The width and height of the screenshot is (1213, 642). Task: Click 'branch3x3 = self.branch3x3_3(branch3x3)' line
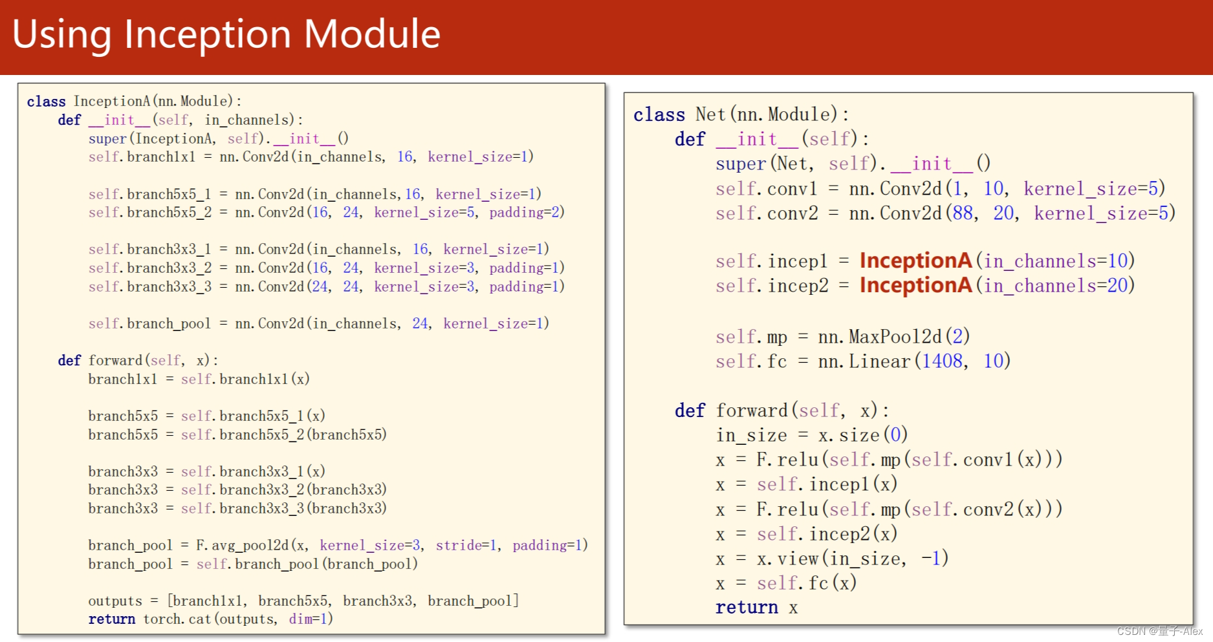[237, 508]
